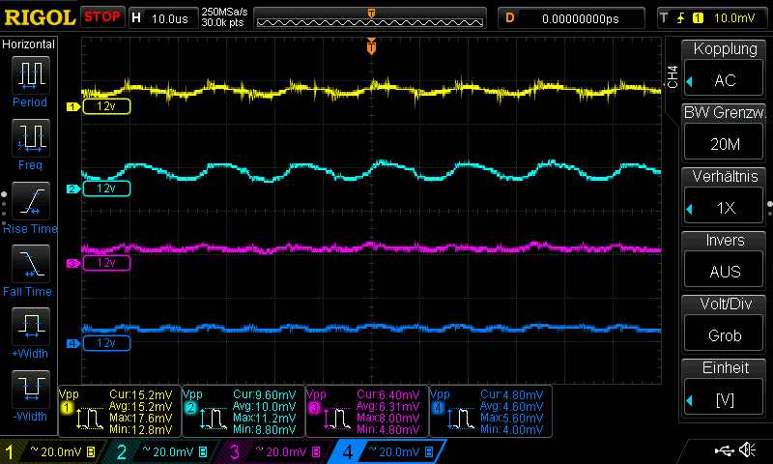Click the blue 12v channel 4 label
773x464 pixels.
pos(106,343)
